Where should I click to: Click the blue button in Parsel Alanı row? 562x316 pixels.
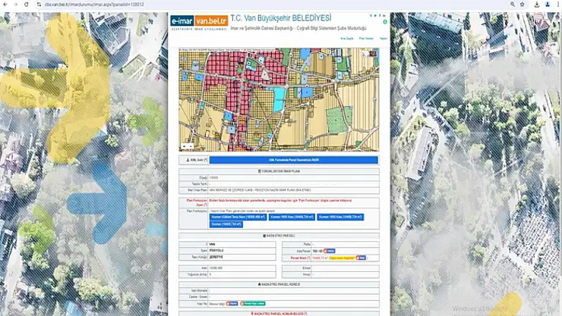click(361, 258)
